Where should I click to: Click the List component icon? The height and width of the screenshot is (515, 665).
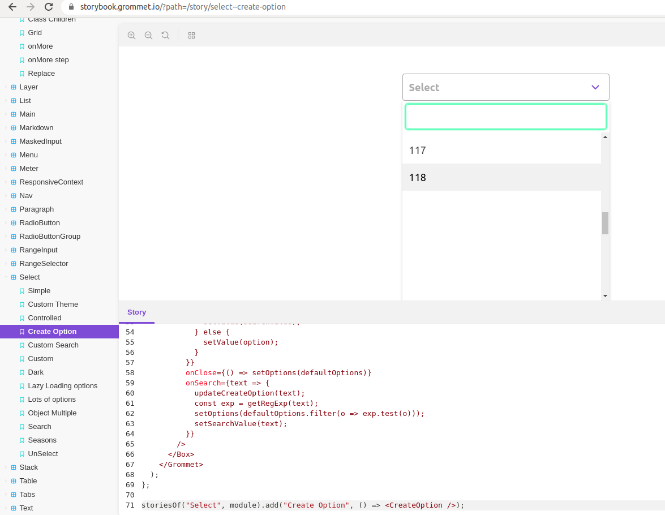(14, 101)
